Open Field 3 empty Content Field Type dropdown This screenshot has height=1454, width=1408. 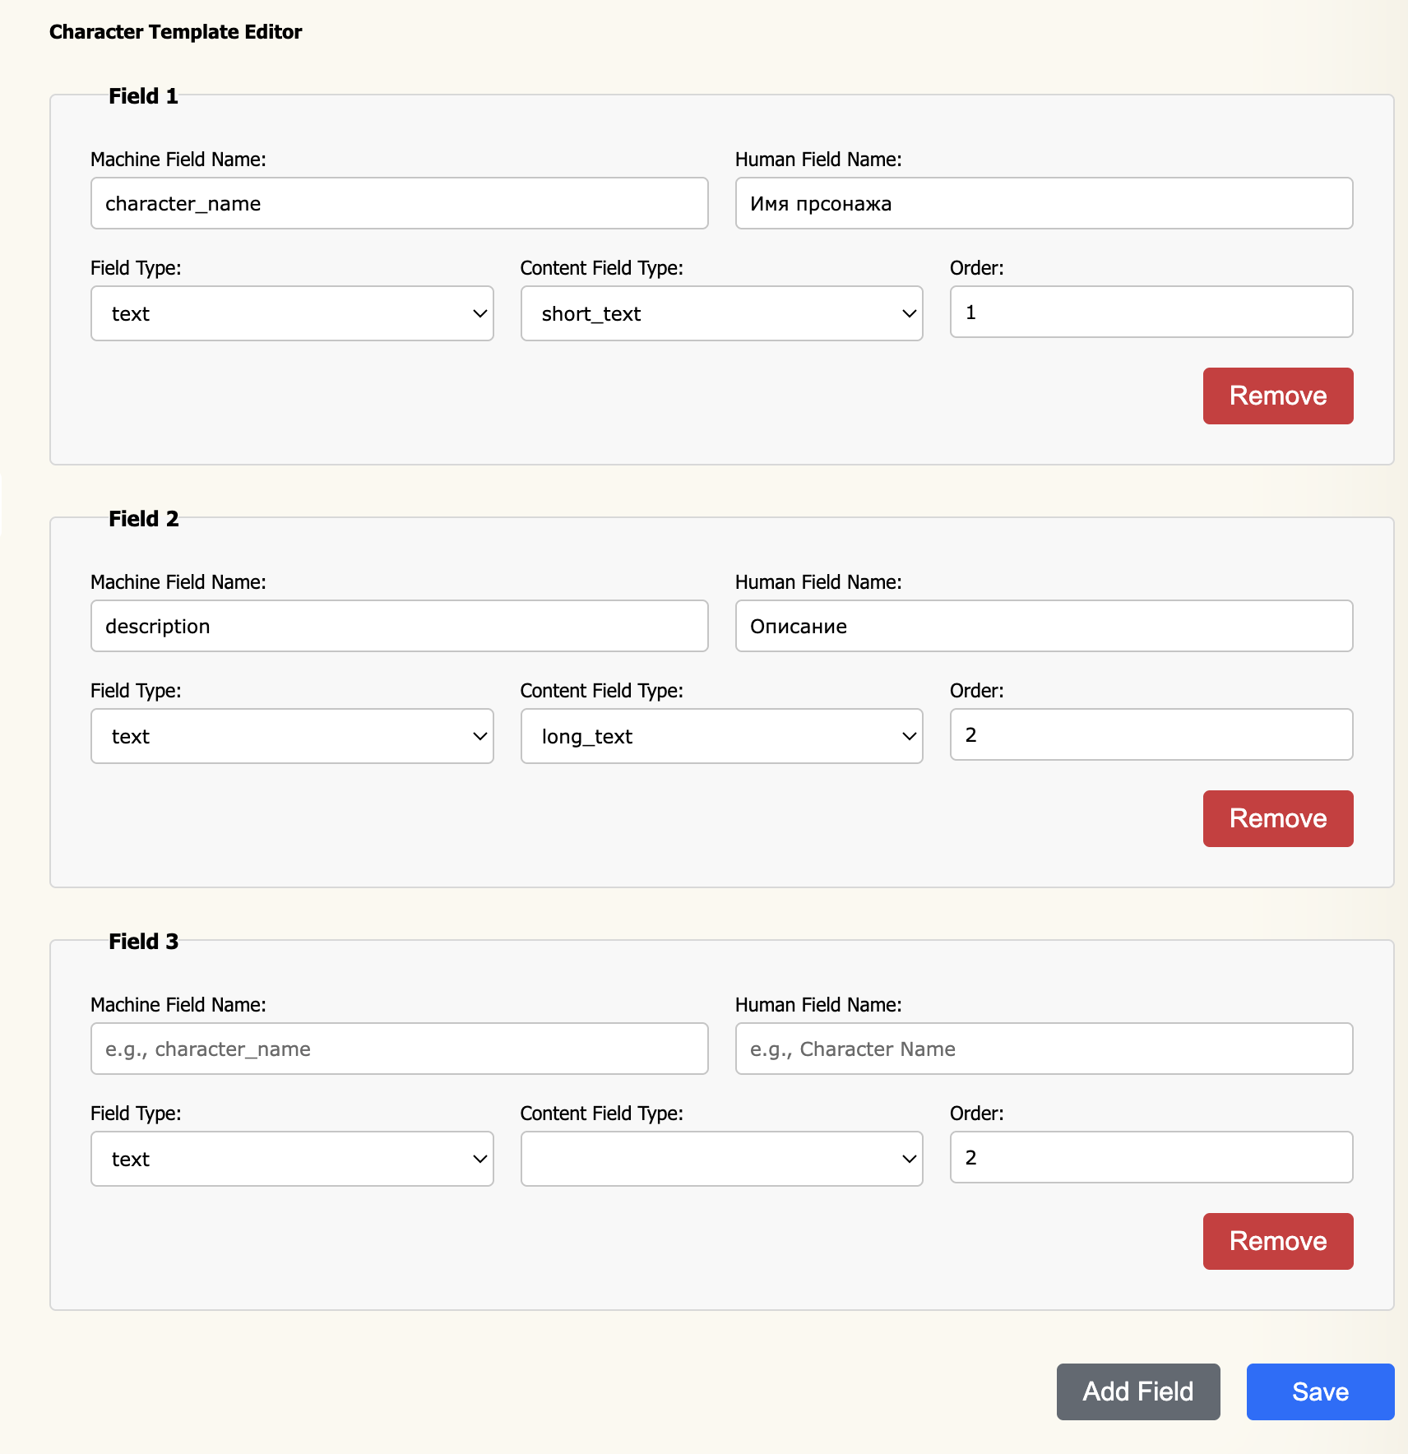[x=721, y=1159]
